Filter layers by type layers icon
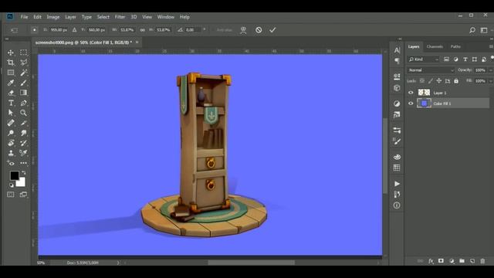 [465, 59]
